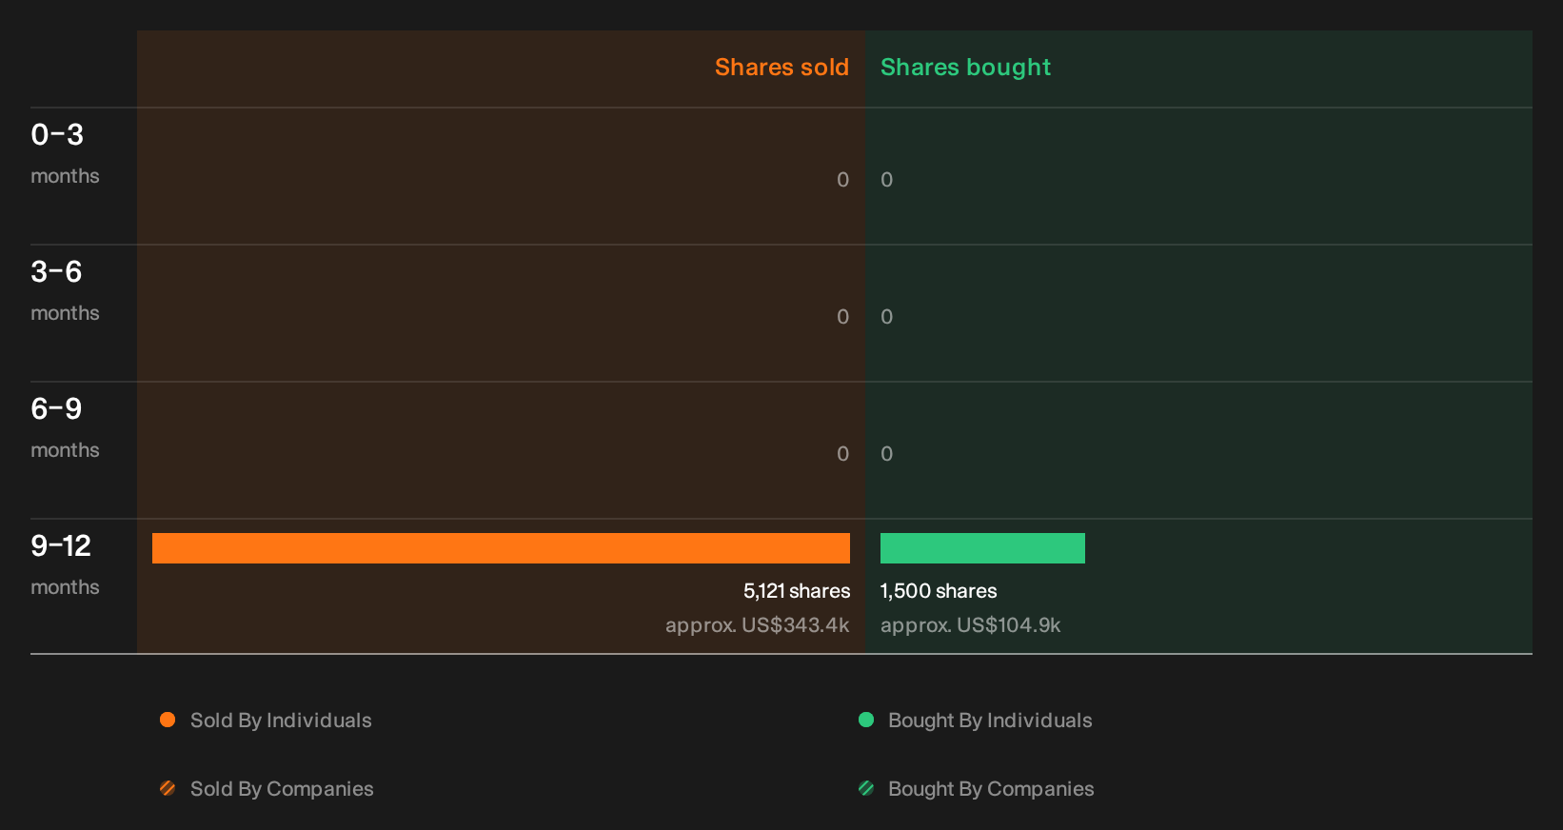
Task: Select the green shares bought bar
Action: coord(982,548)
